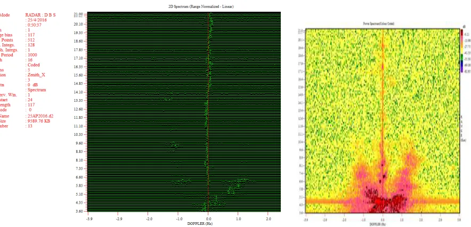Click the 'RADAR : D B S' mode value
The width and height of the screenshot is (471, 227).
point(40,15)
